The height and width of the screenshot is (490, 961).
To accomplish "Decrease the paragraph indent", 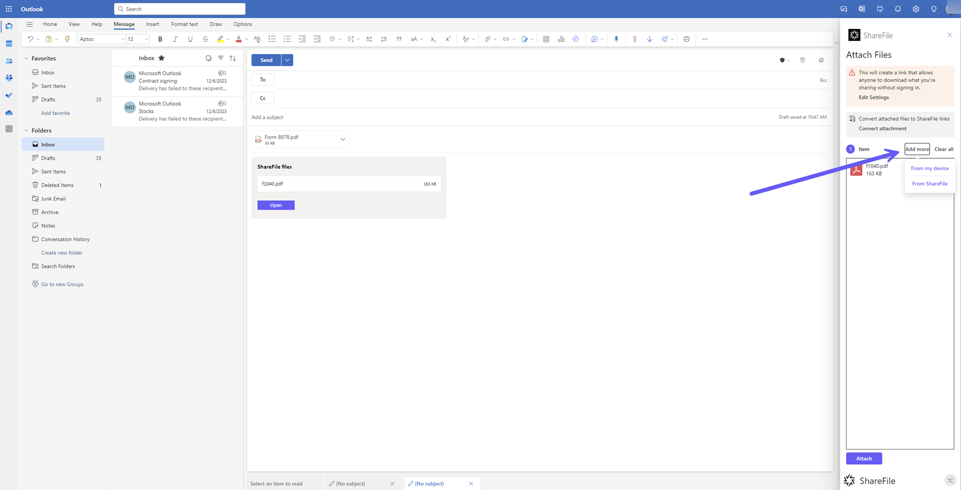I will click(302, 39).
